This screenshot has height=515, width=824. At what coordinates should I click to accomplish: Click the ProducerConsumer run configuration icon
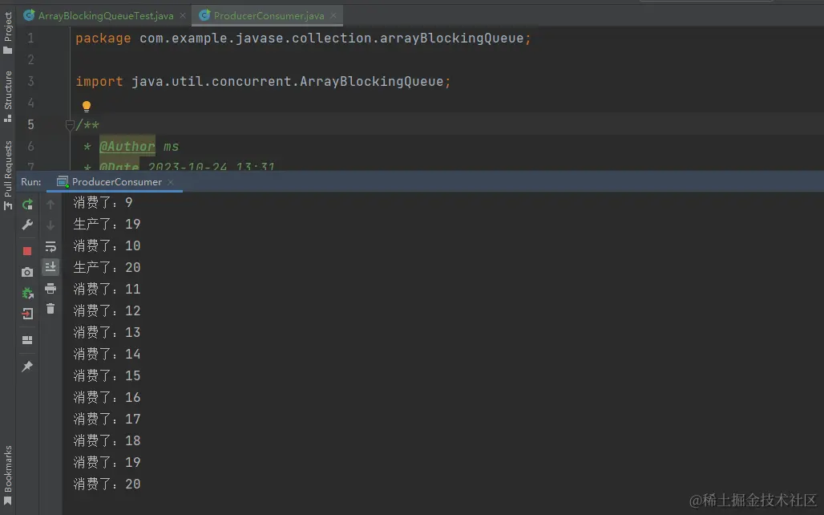click(63, 182)
